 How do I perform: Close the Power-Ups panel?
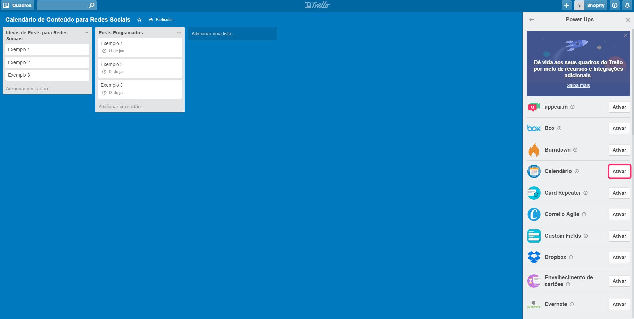628,20
